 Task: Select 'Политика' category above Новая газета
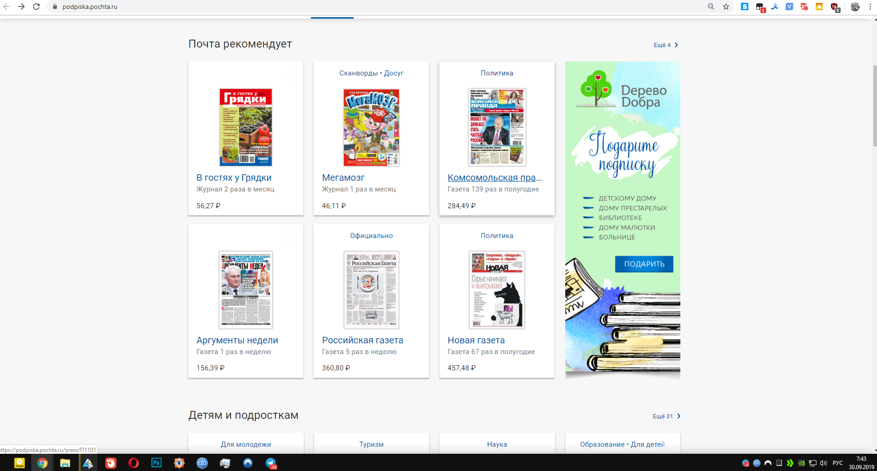(x=497, y=236)
